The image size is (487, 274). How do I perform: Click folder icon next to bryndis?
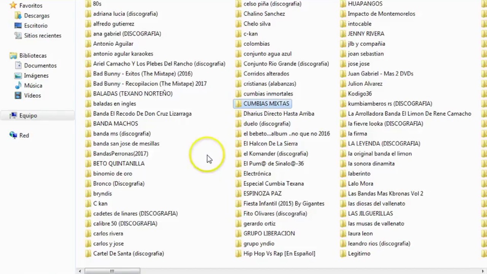click(88, 193)
